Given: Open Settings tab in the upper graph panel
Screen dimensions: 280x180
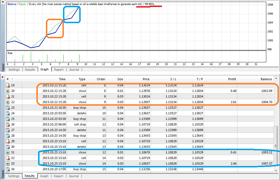Looking at the screenshot, I should (14, 70).
